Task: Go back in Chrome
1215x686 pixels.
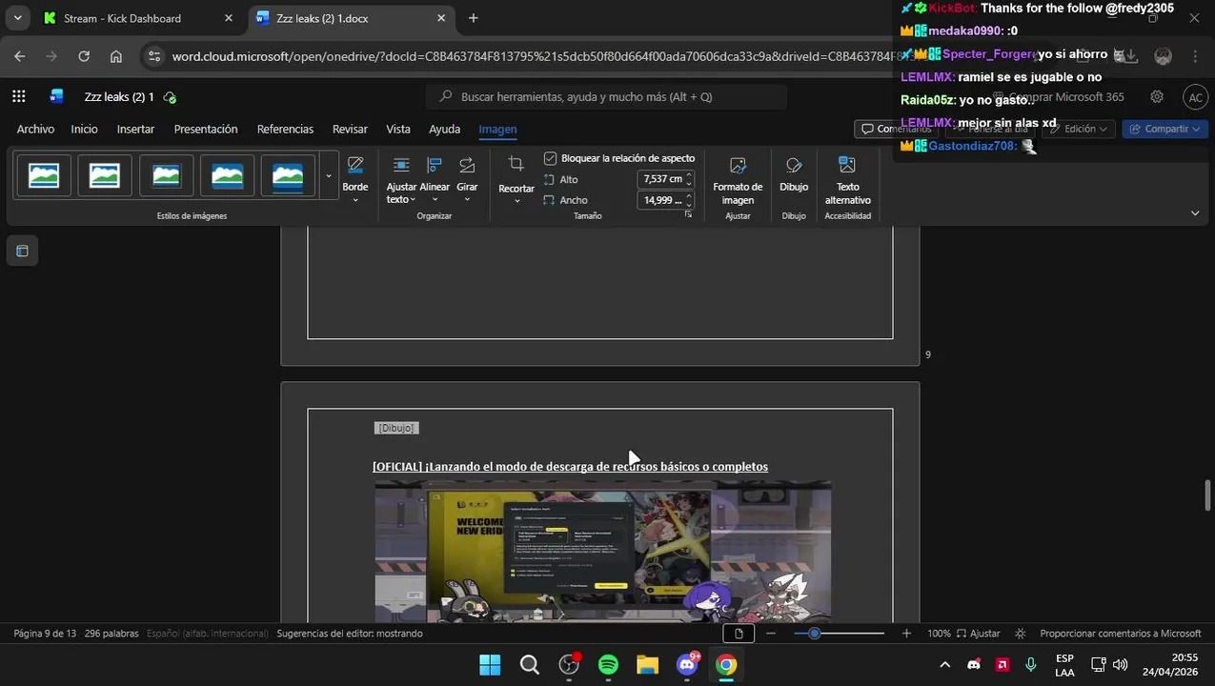Action: (x=20, y=56)
